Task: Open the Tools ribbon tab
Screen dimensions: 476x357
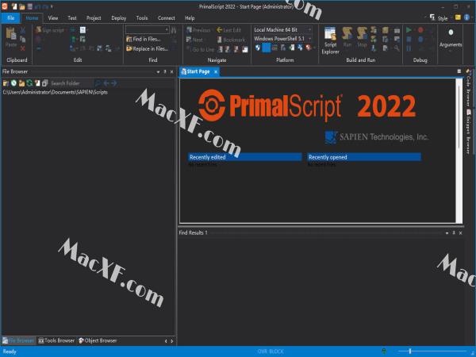Action: pos(142,18)
